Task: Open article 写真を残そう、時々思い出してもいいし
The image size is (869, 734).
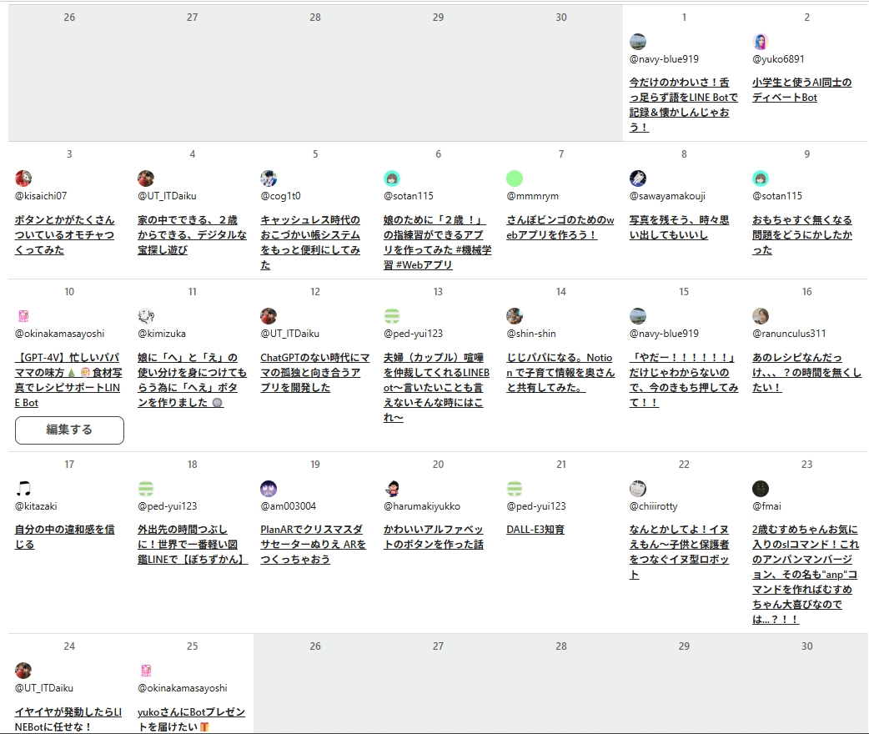Action: tap(679, 228)
